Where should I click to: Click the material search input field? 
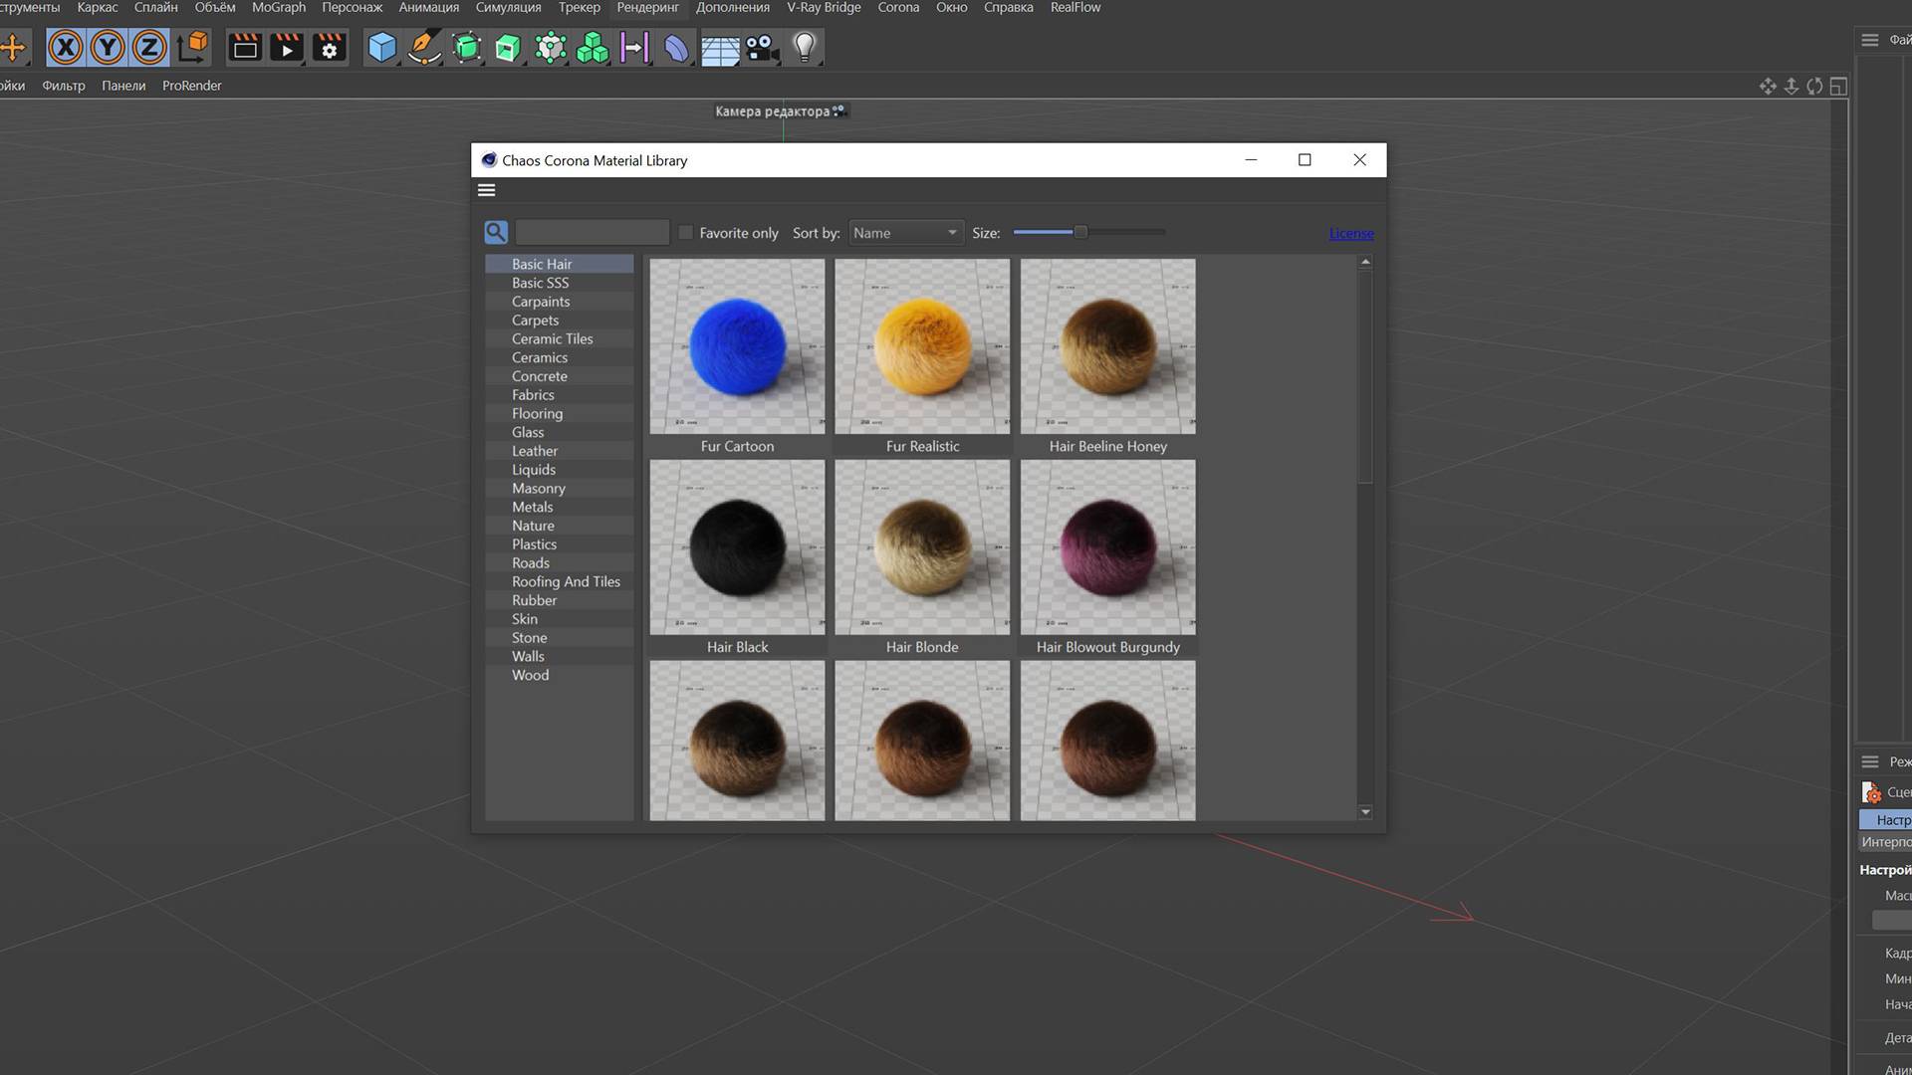tap(592, 233)
